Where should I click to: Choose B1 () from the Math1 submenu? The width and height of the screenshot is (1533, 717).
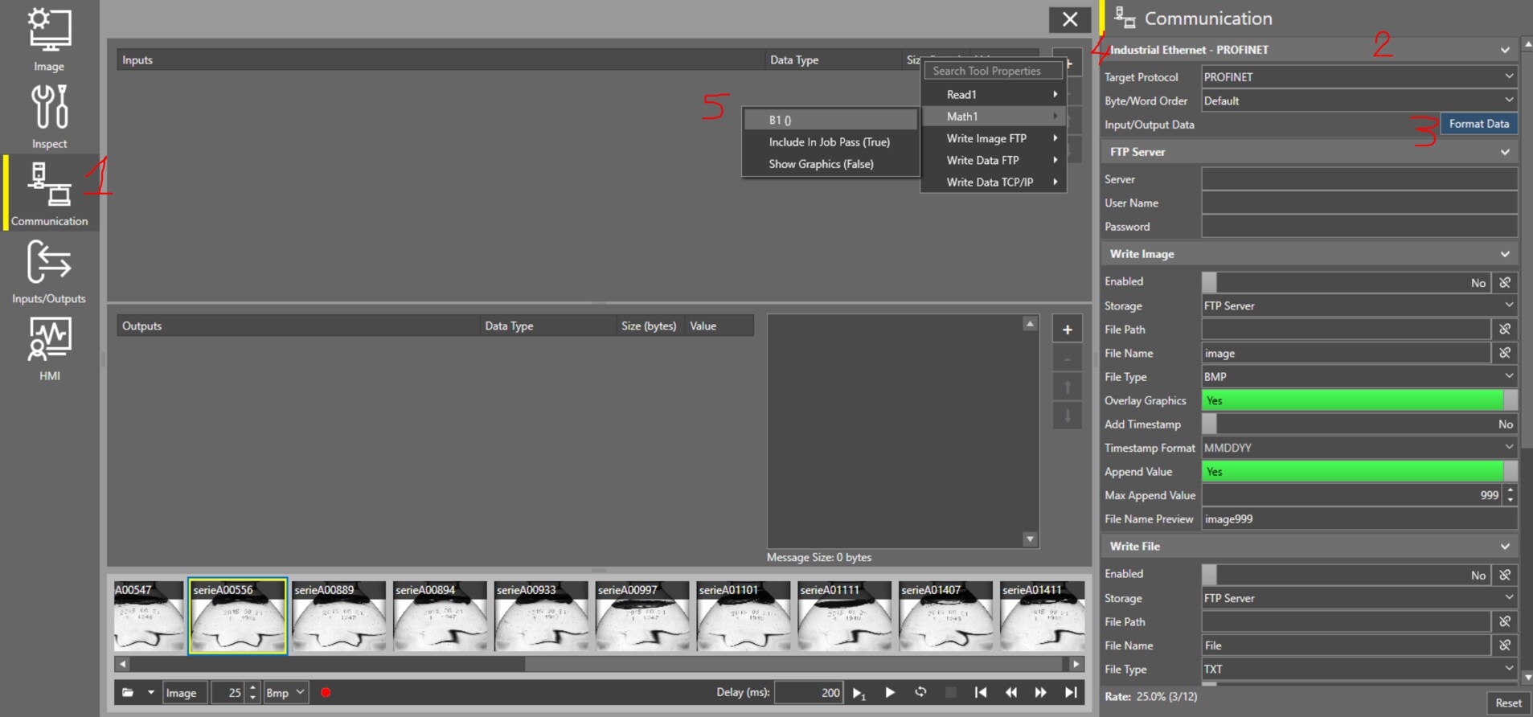[830, 120]
